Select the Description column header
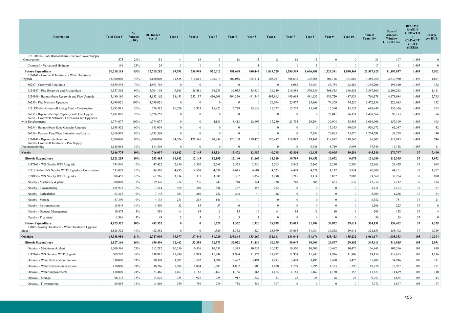The width and height of the screenshot is (450, 313). (61, 37)
